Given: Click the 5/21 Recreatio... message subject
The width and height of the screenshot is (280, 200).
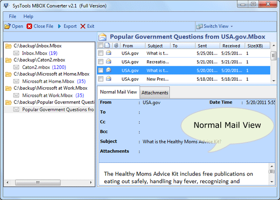Looking at the screenshot, I should coord(158,62).
